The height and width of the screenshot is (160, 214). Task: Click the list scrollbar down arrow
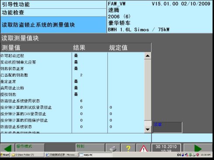click(x=148, y=129)
